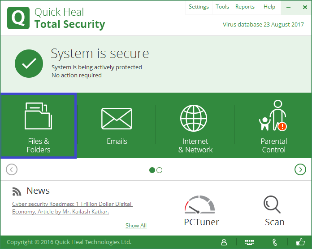The image size is (312, 249).
Task: Click the News RSS feed icon
Action: click(x=17, y=191)
